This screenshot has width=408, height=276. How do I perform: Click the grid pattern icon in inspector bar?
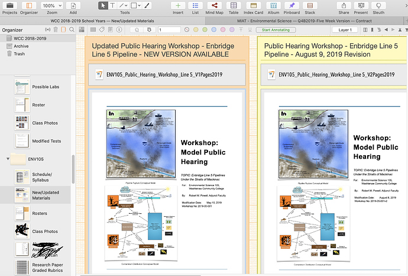pos(82,30)
